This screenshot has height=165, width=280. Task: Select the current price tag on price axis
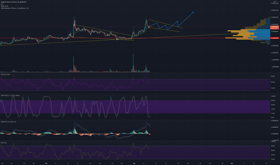tap(275, 28)
